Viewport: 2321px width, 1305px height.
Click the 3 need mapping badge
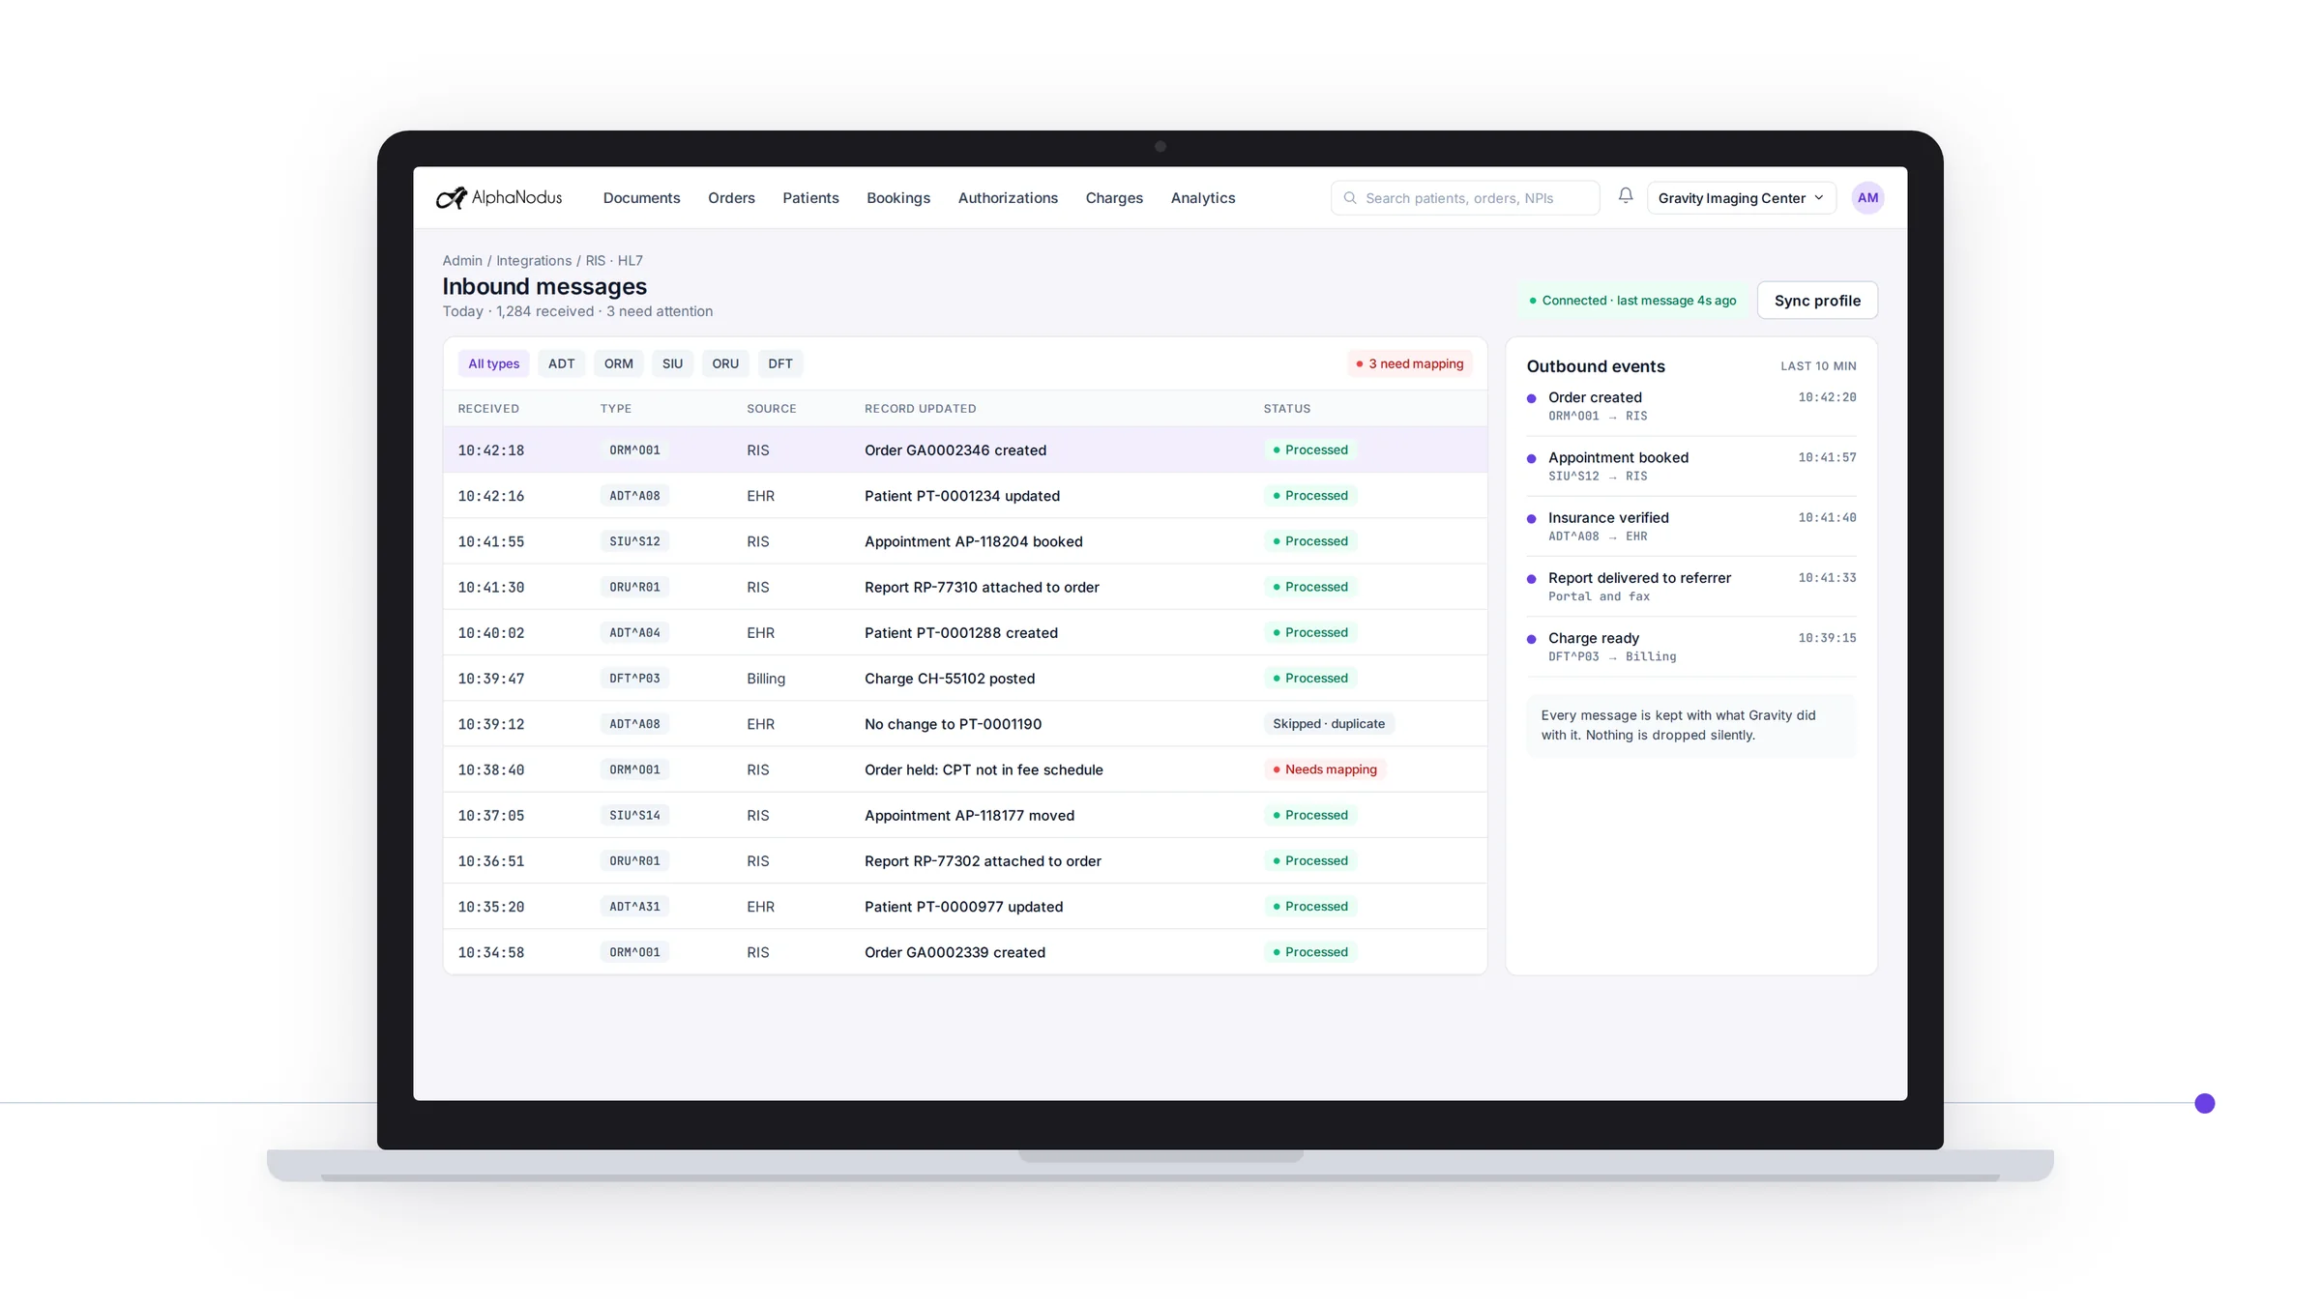tap(1409, 363)
